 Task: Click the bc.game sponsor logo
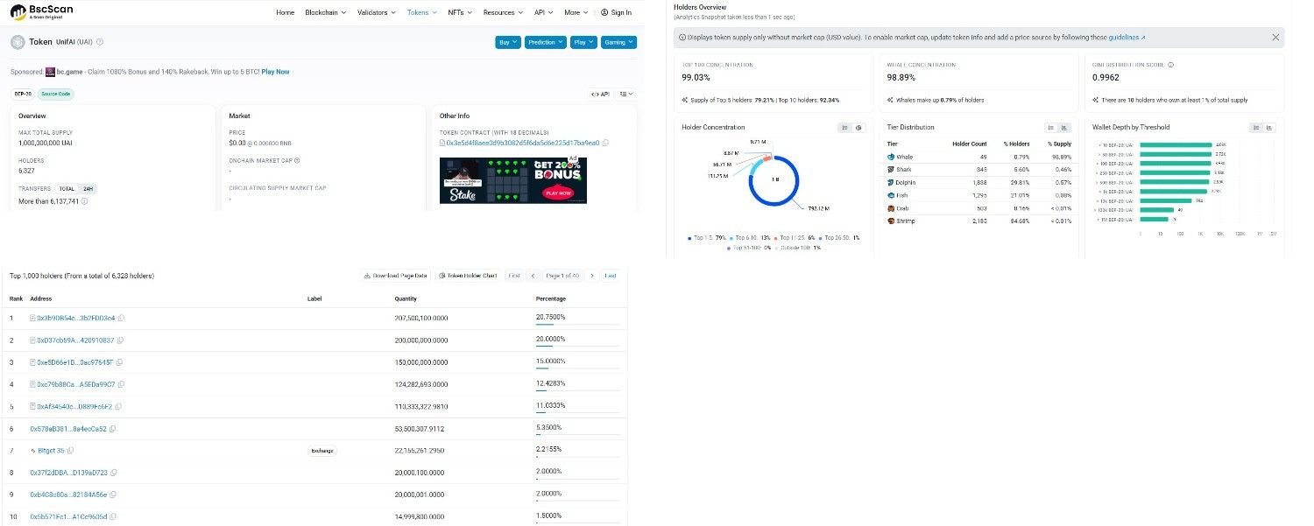pyautogui.click(x=50, y=72)
